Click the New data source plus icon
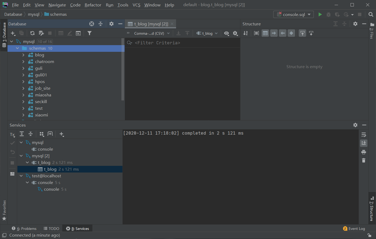Screen dimensions: 376x239 click(13, 33)
